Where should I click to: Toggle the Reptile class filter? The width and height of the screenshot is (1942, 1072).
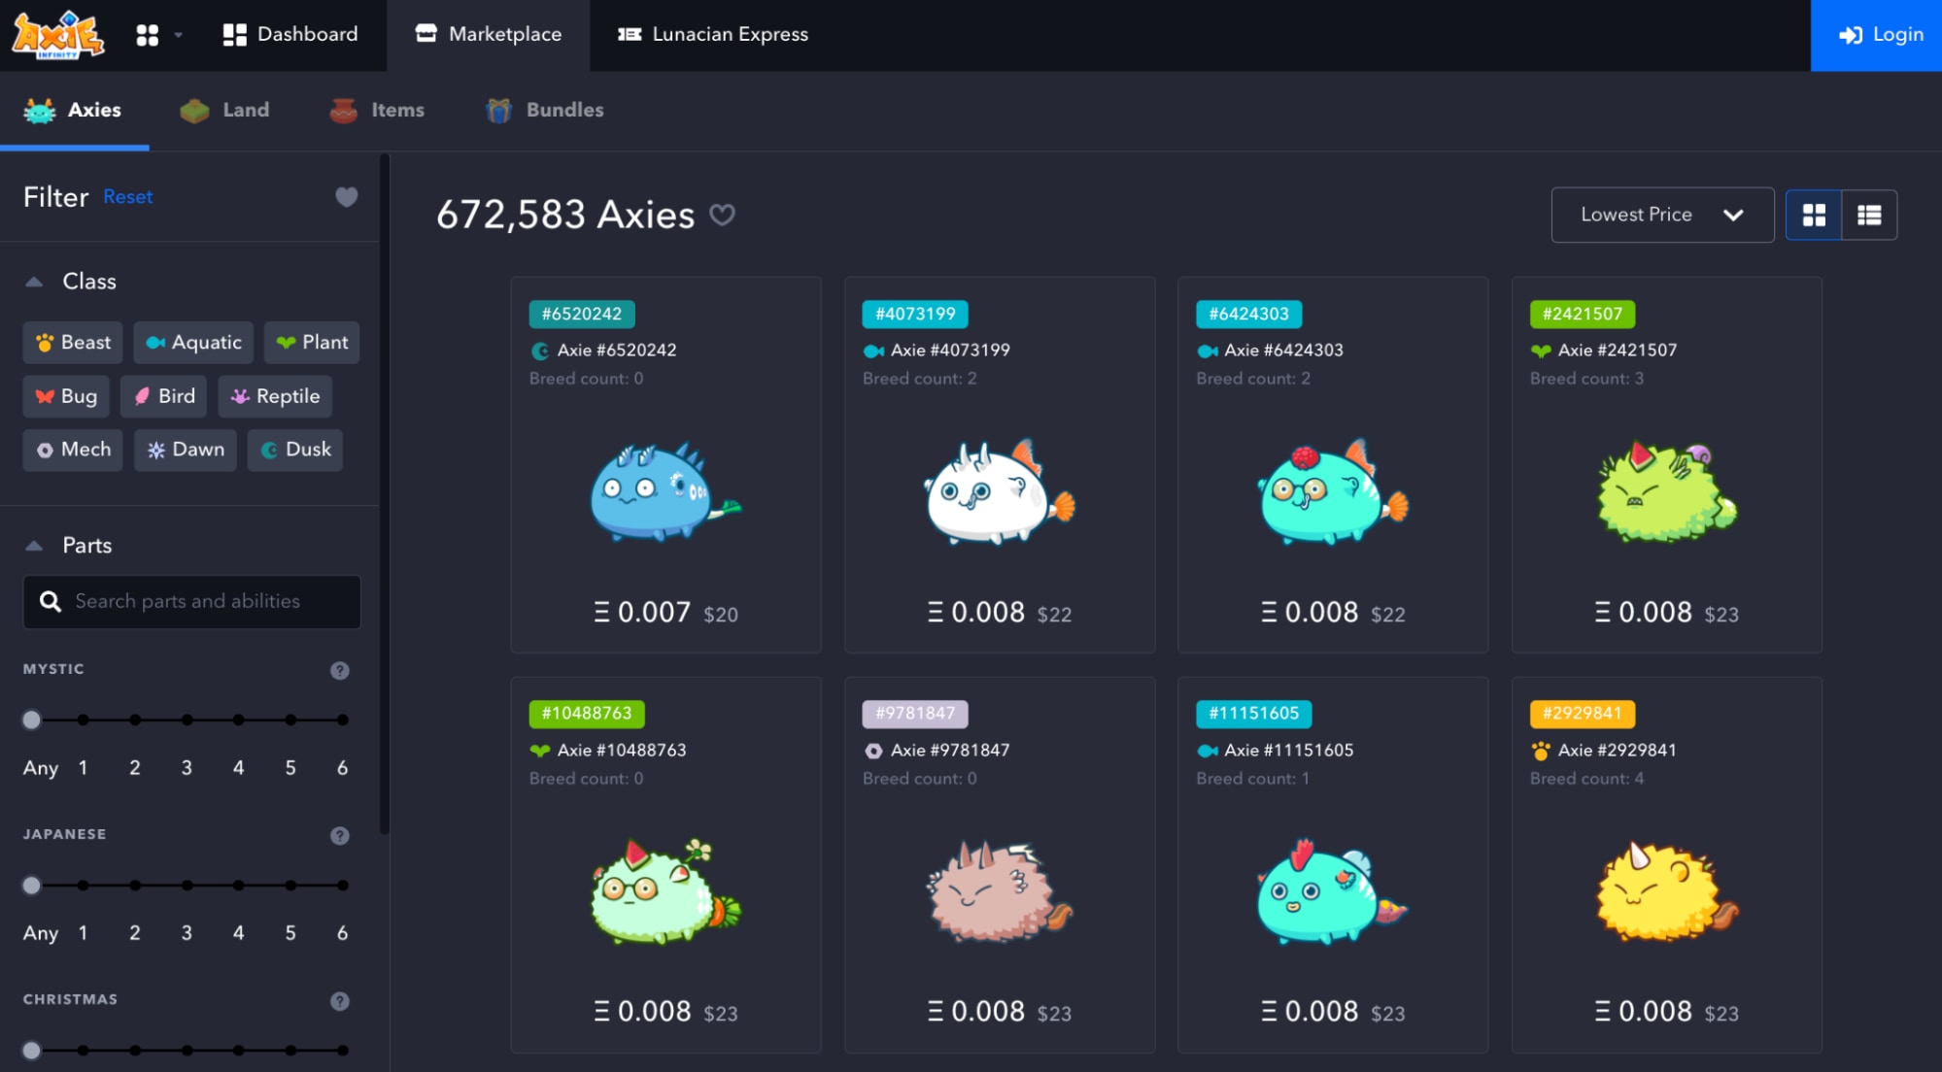click(x=275, y=396)
